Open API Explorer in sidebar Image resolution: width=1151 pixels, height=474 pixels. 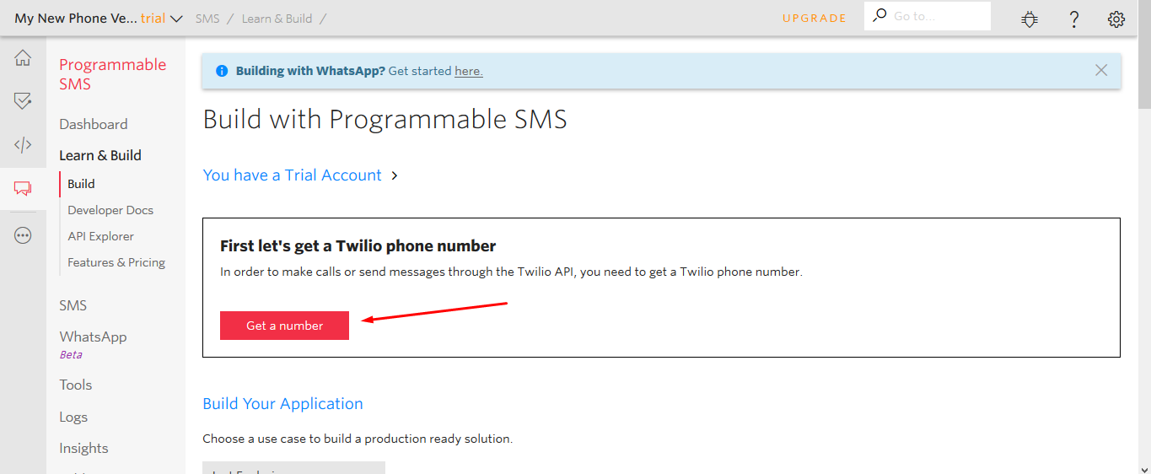[100, 236]
